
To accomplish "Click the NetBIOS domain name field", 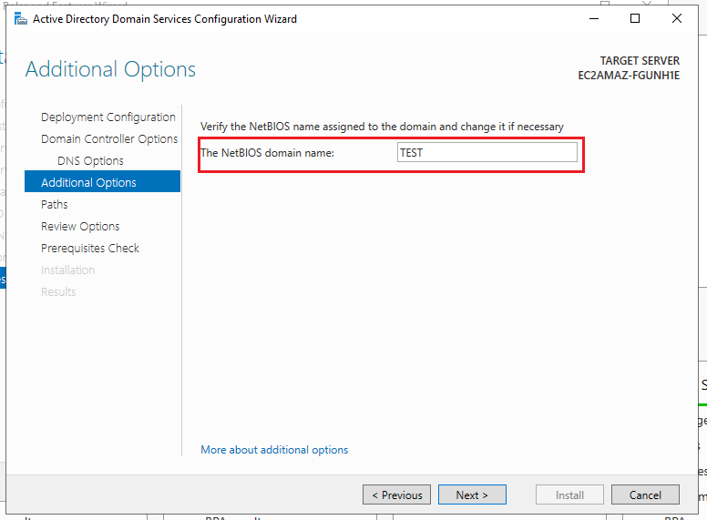I will pos(487,153).
